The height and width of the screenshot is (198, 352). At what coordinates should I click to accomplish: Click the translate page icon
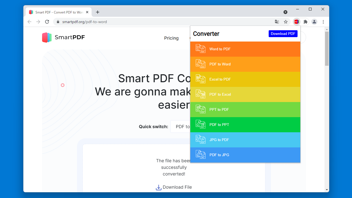tap(277, 22)
